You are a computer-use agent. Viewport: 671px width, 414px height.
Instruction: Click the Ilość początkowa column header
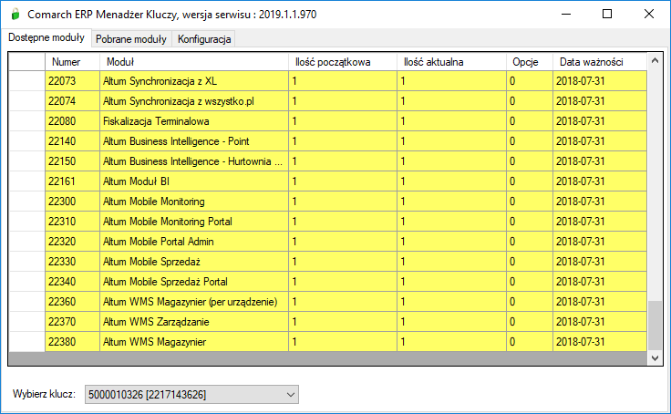tap(343, 62)
